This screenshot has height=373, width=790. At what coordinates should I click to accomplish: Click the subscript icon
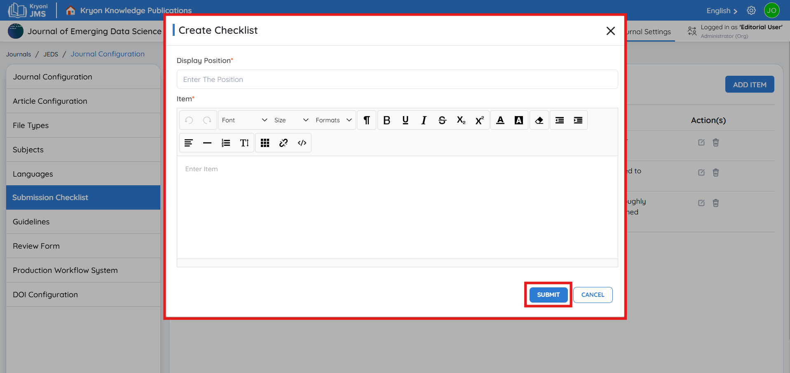(x=461, y=120)
